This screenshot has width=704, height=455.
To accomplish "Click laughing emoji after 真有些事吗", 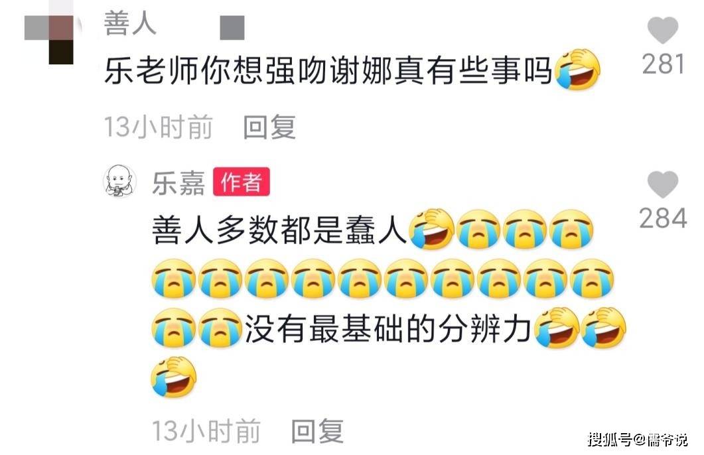I will click(x=577, y=70).
